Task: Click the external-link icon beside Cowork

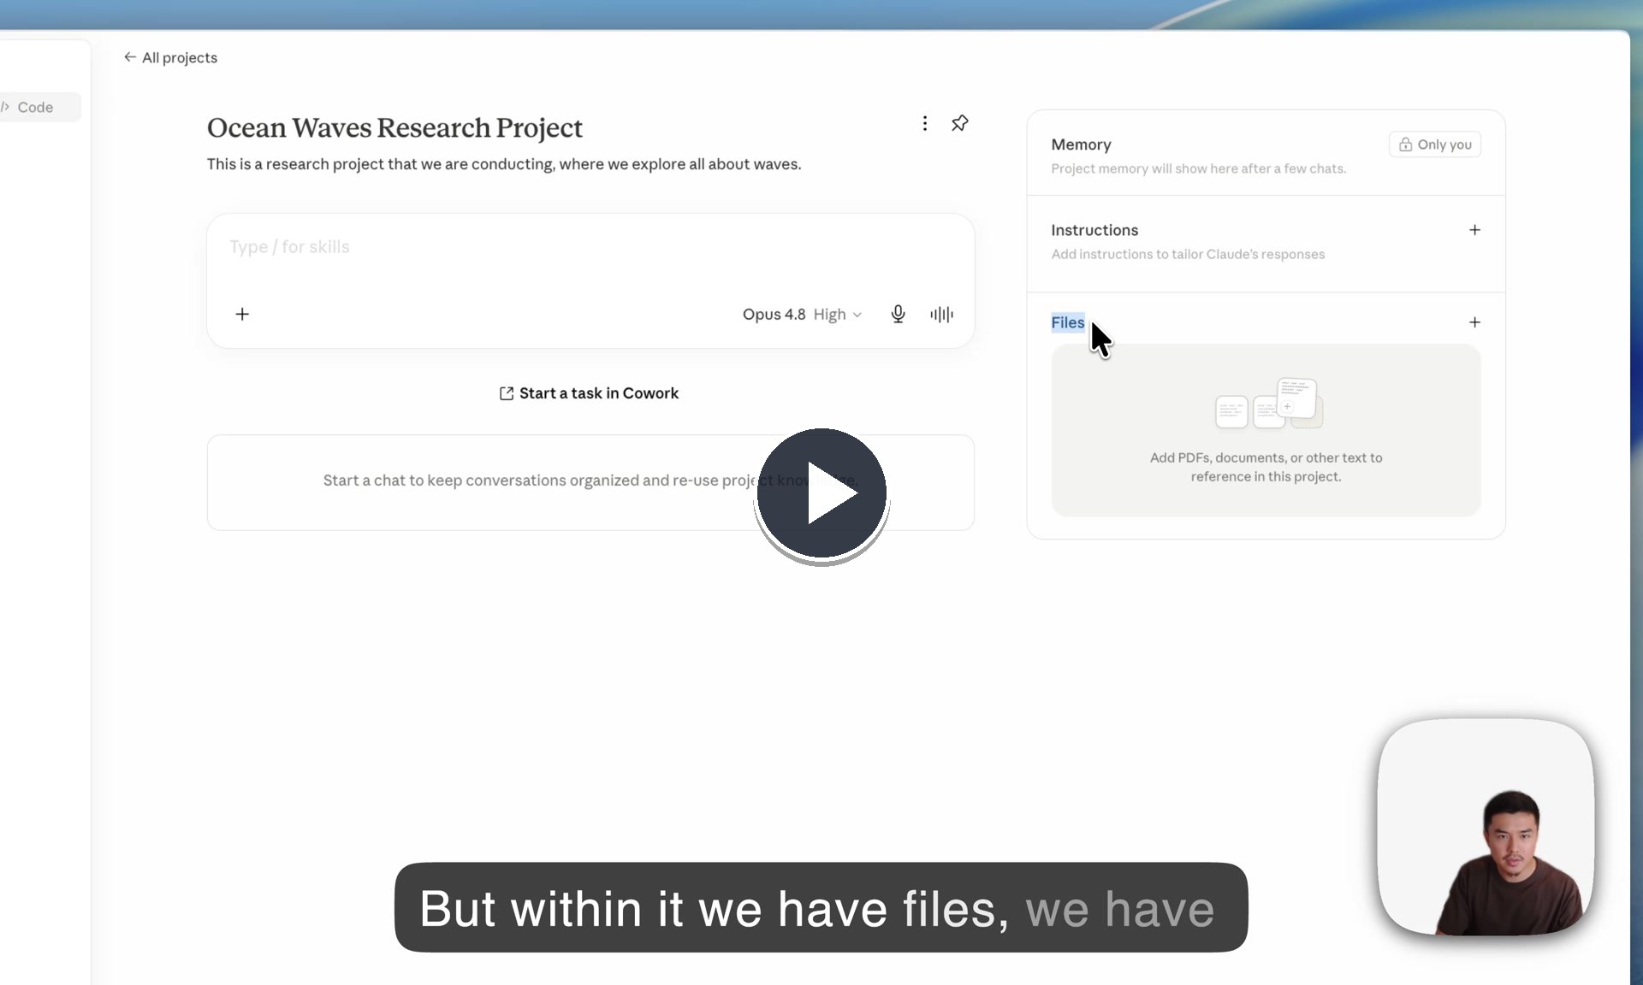Action: pos(507,393)
